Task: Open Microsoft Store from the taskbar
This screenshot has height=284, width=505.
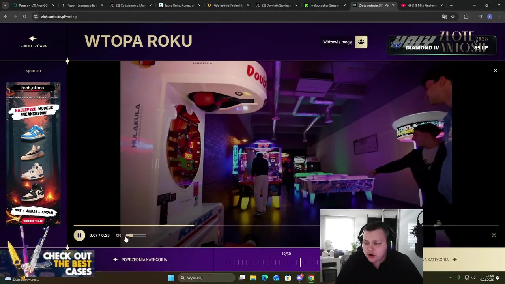Action: pyautogui.click(x=288, y=278)
